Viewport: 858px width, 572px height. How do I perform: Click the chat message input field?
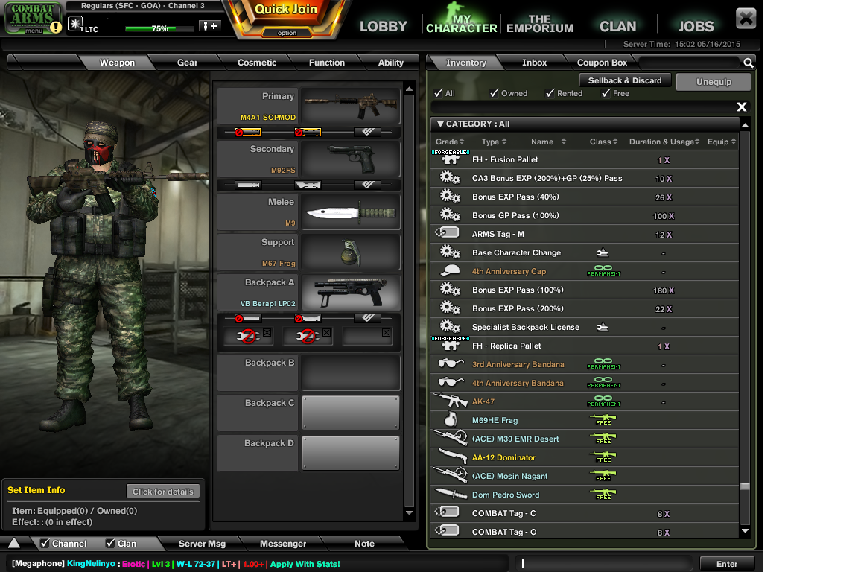tap(604, 563)
